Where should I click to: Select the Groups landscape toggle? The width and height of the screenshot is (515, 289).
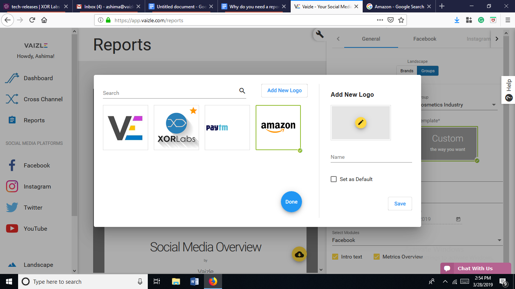tap(428, 71)
